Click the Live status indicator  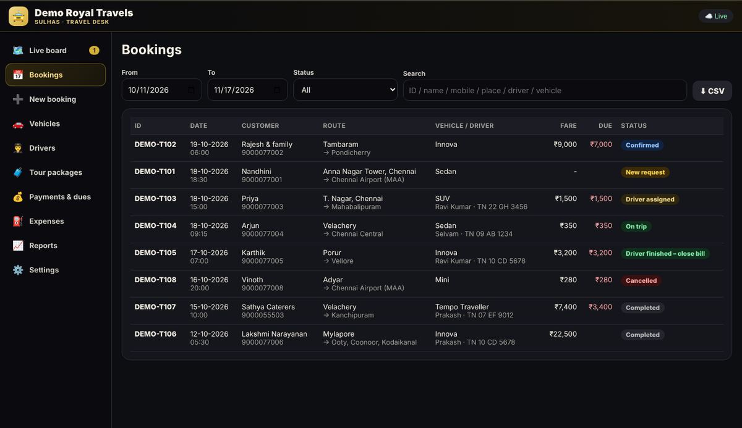(x=716, y=16)
